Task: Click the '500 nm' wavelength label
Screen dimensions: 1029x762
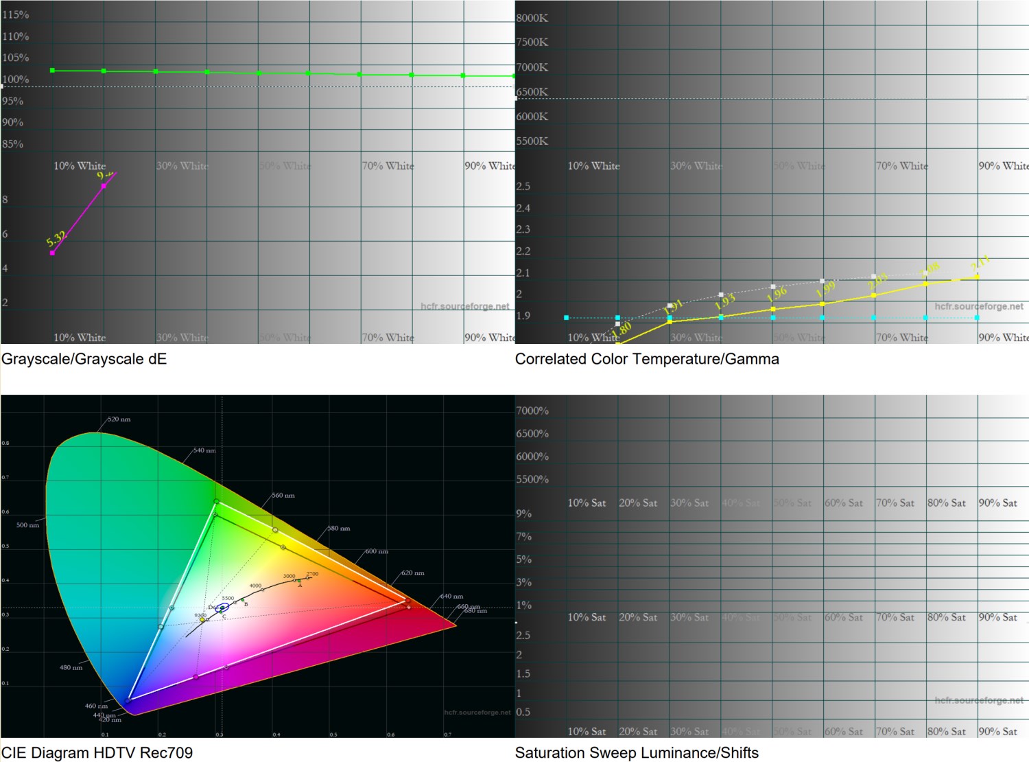Action: [28, 525]
